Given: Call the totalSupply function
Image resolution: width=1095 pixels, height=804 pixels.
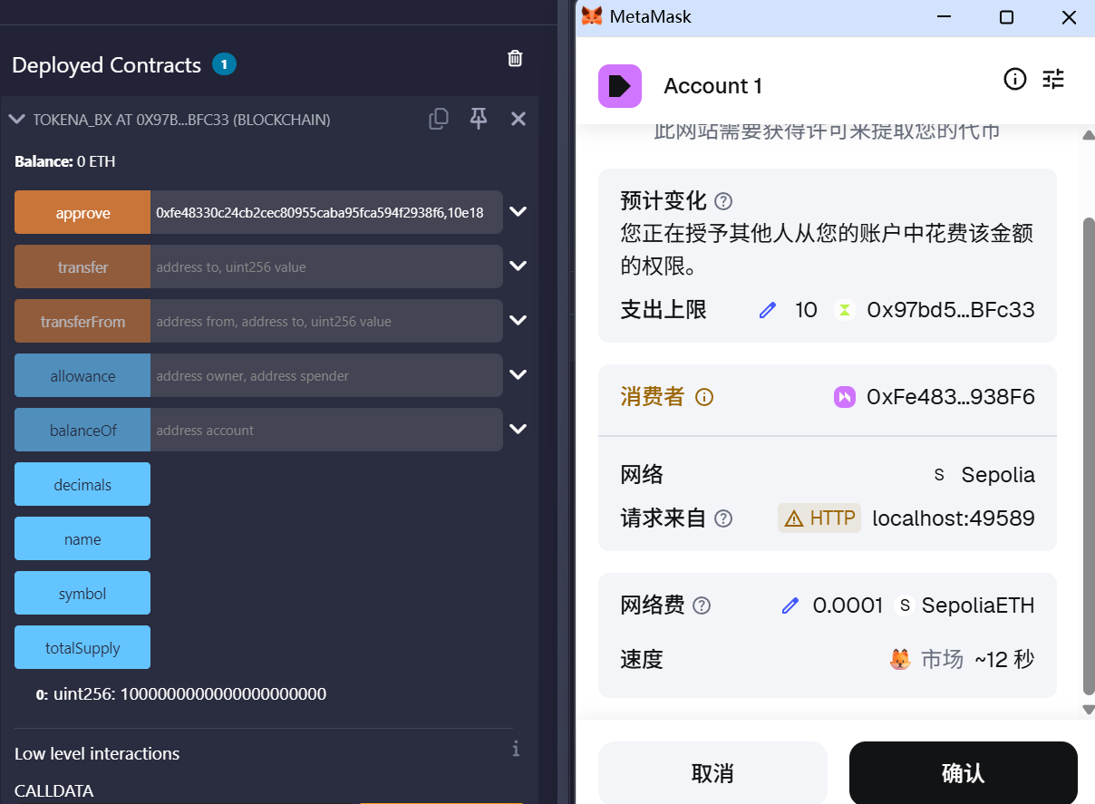Looking at the screenshot, I should [x=82, y=648].
